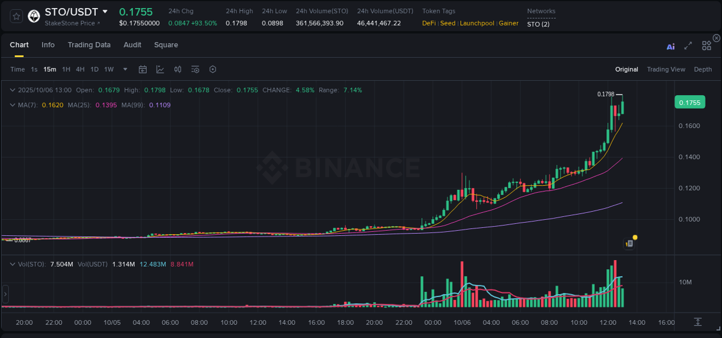Switch to Depth chart view
The width and height of the screenshot is (722, 338).
(702, 69)
